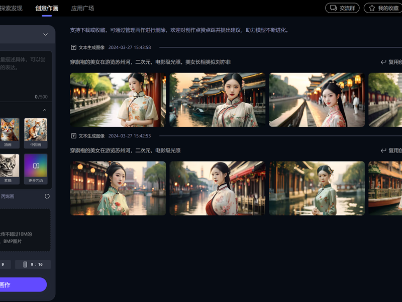
Task: Open third image of the 15:43:58 generation
Action: 317,100
